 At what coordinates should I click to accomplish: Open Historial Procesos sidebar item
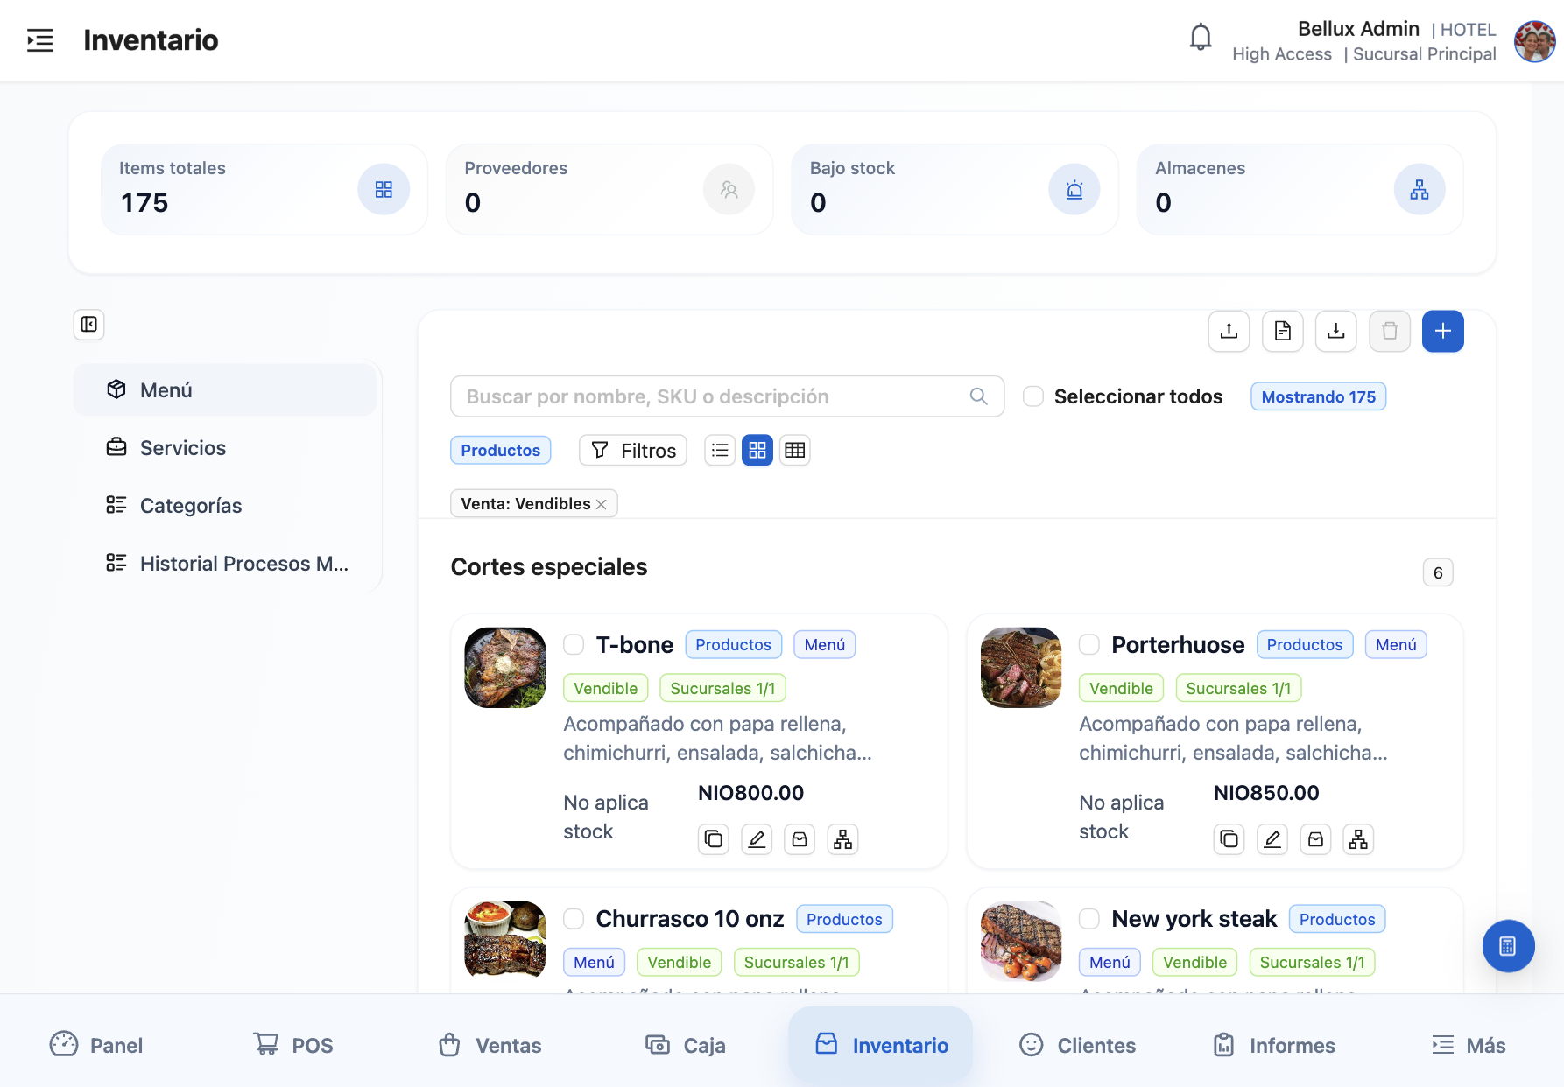pyautogui.click(x=225, y=563)
